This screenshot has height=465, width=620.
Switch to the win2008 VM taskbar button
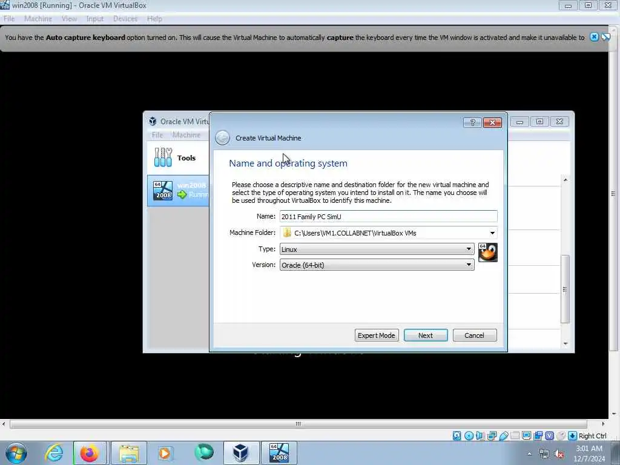[279, 453]
